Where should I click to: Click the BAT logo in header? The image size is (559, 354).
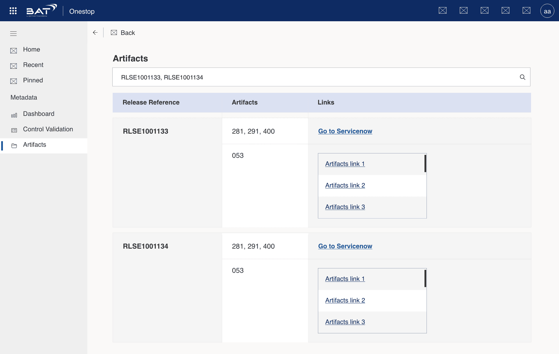tap(41, 11)
